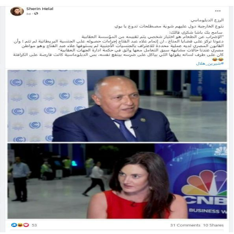This screenshot has width=234, height=234.
Task: Click the blue Like reaction icon
Action: pyautogui.click(x=14, y=225)
